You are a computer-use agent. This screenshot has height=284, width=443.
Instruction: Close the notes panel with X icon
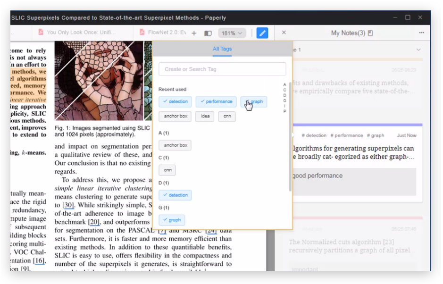284,33
